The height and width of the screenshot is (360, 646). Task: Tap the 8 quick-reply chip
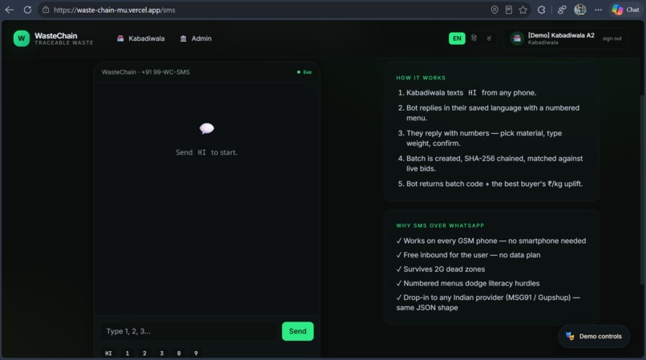click(x=179, y=353)
